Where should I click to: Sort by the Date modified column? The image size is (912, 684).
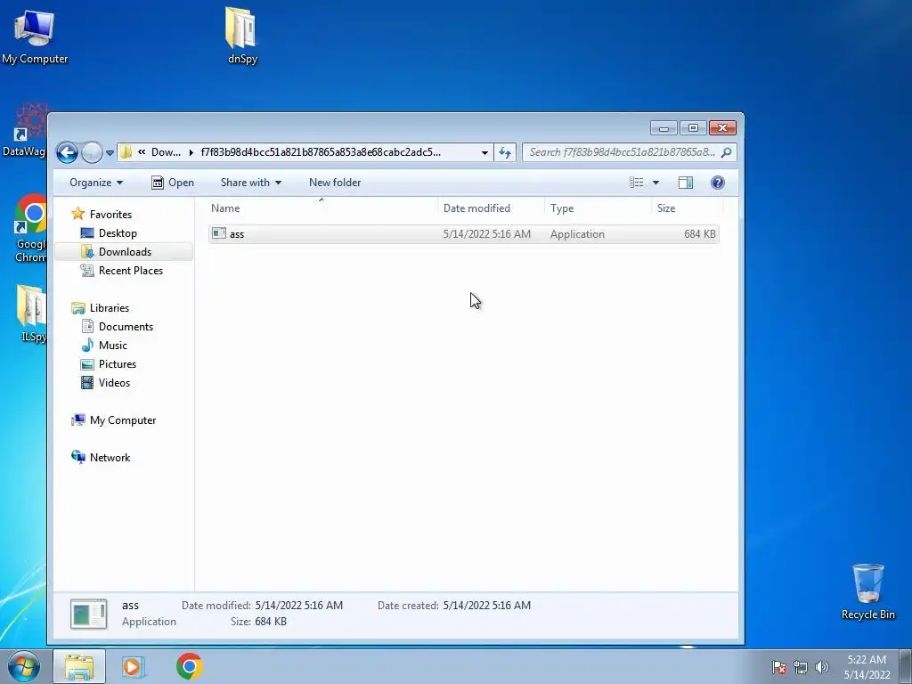tap(491, 208)
